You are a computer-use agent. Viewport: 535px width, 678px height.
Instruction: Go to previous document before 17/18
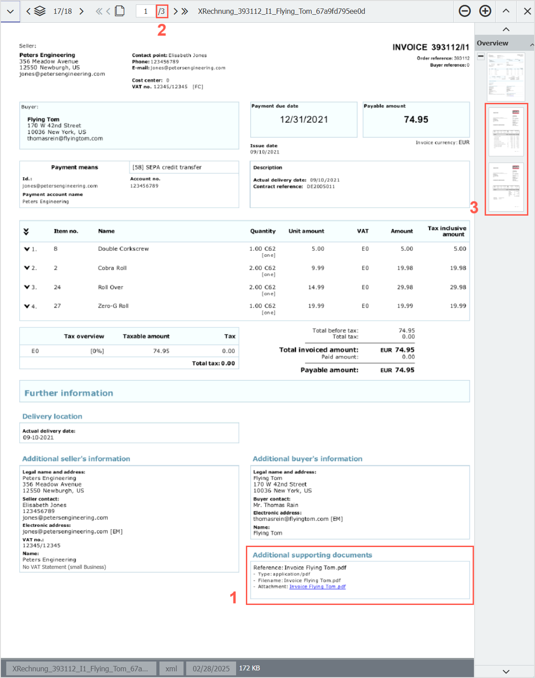click(x=28, y=11)
